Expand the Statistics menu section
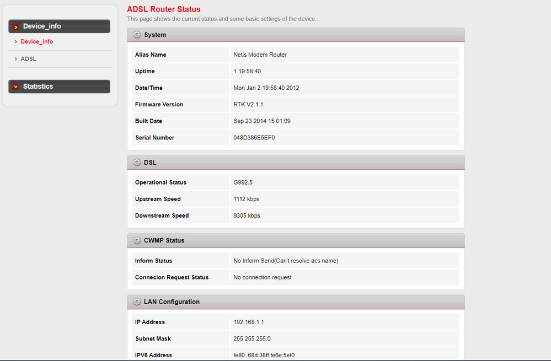The image size is (551, 361). pos(59,87)
